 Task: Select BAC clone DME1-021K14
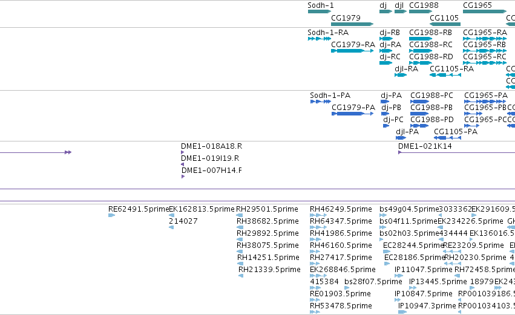456,152
